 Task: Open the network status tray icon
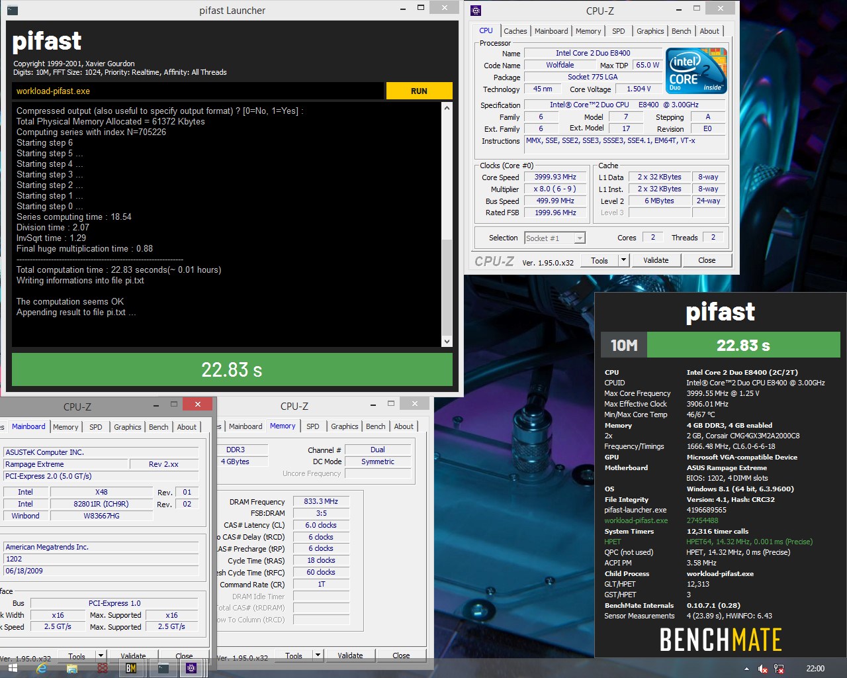[x=779, y=669]
